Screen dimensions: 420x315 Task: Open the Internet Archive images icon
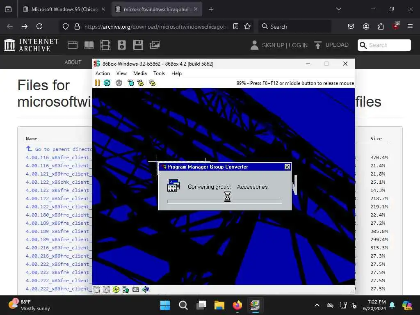pyautogui.click(x=155, y=45)
